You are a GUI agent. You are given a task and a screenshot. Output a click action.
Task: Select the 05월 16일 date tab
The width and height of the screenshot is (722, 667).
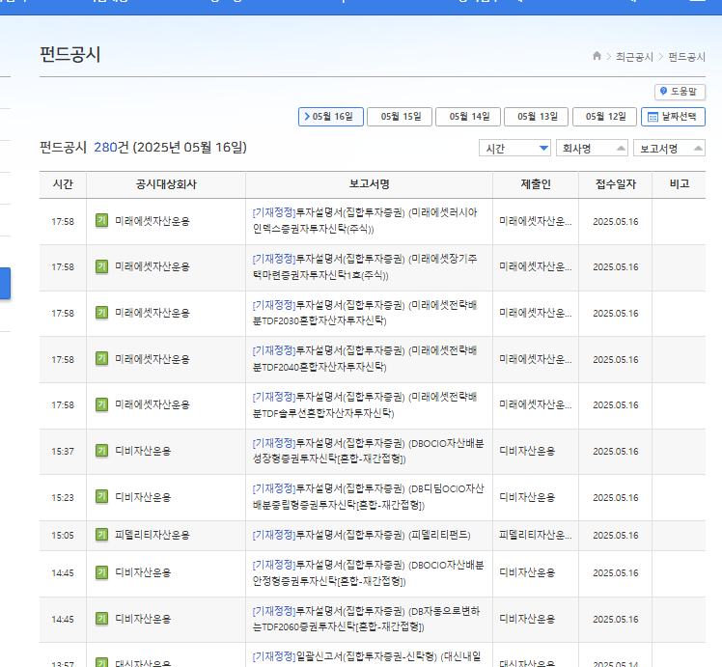(331, 117)
